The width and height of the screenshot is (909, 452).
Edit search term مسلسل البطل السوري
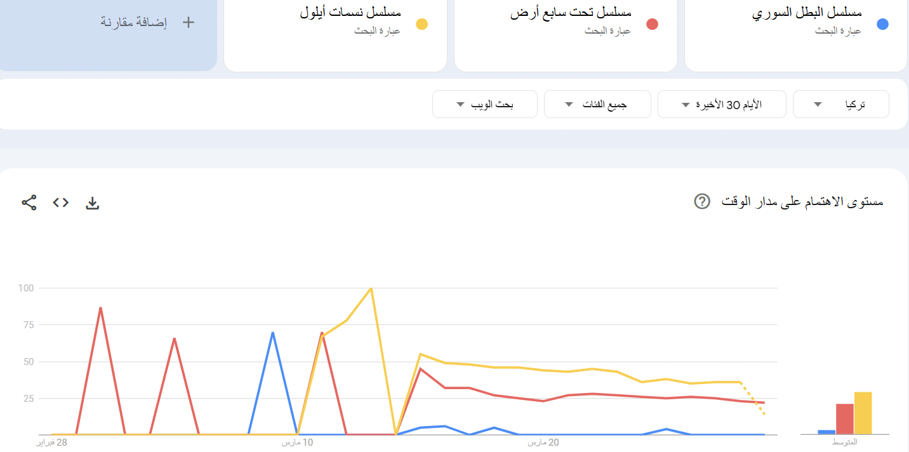[x=807, y=13]
